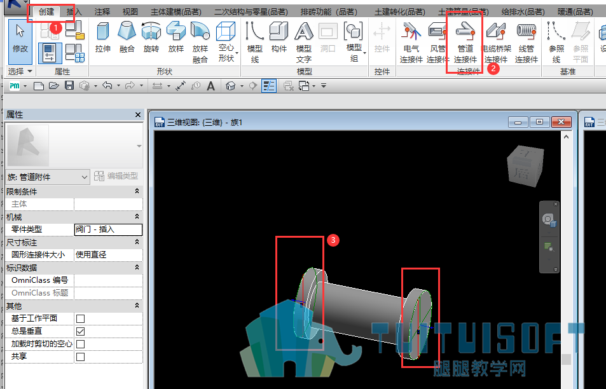
Task: Click the Text 'A' tool in quick toolbar
Action: [210, 85]
